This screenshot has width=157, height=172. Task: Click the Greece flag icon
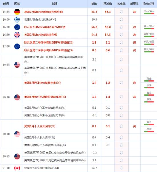pos(17,19)
